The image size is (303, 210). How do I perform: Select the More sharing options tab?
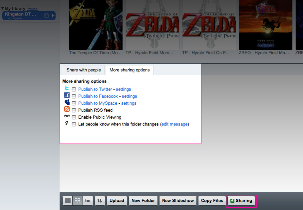[130, 70]
